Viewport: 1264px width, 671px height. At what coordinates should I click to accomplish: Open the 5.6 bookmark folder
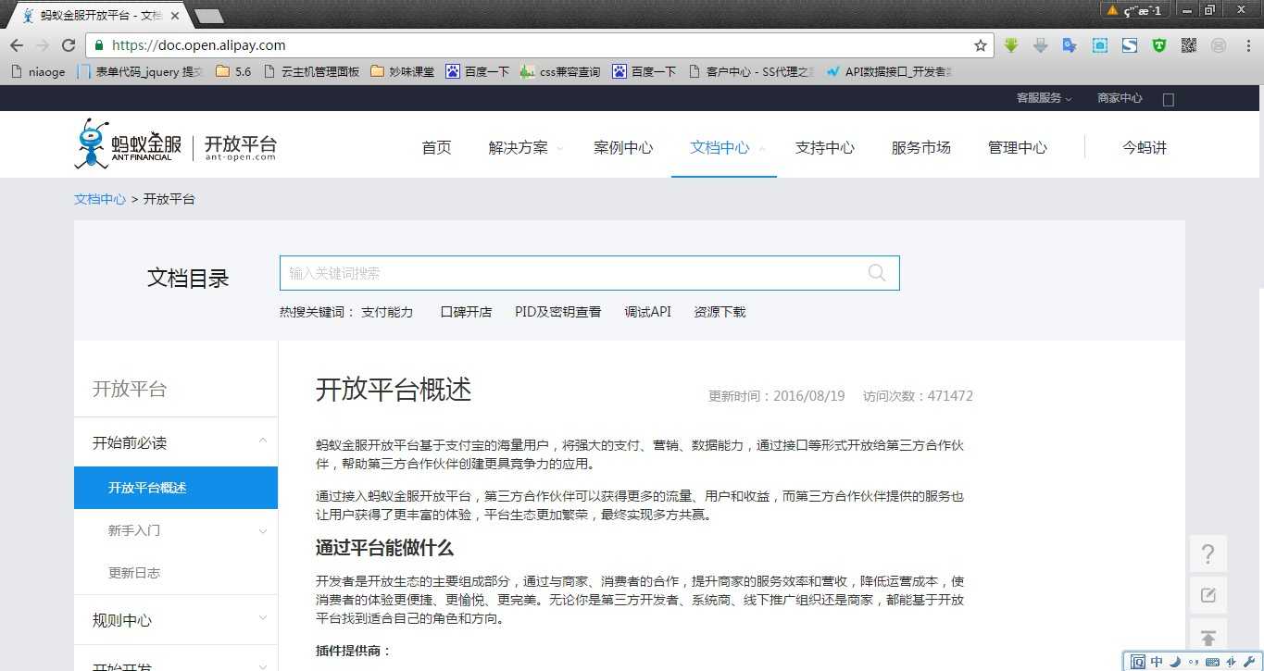(233, 71)
